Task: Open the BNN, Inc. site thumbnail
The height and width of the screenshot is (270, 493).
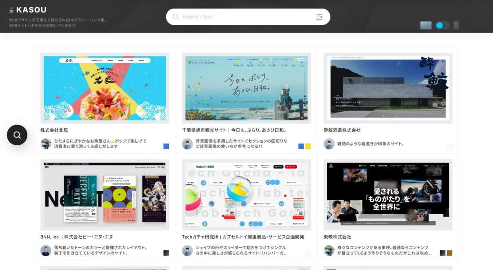Action: click(105, 195)
